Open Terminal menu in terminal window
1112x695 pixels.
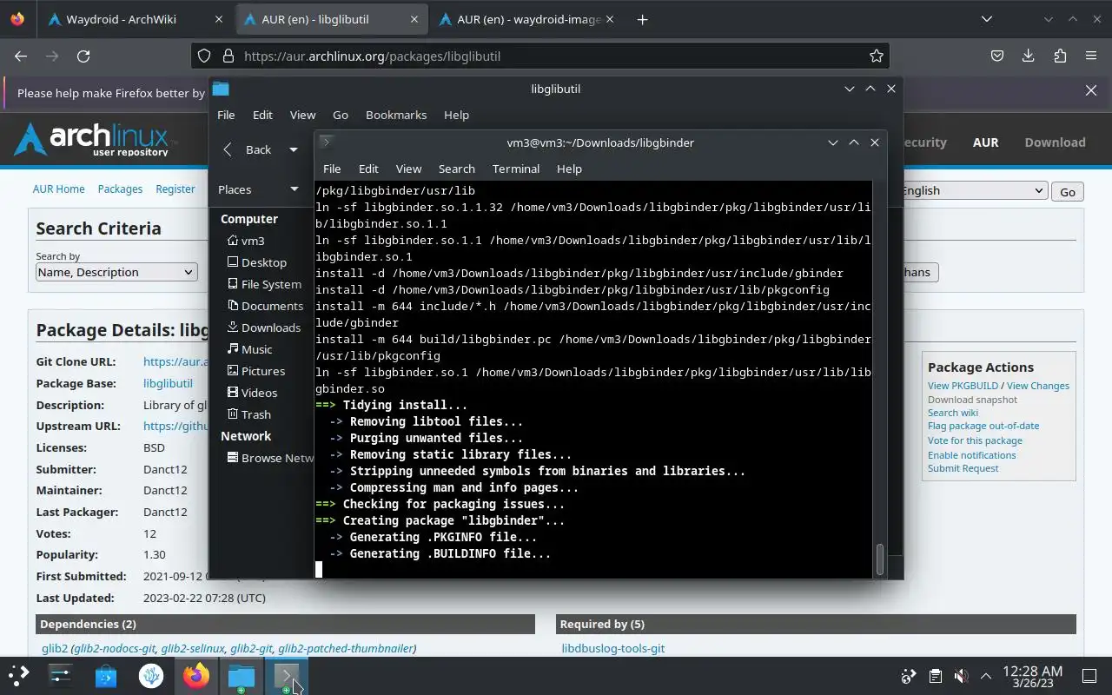pos(516,169)
